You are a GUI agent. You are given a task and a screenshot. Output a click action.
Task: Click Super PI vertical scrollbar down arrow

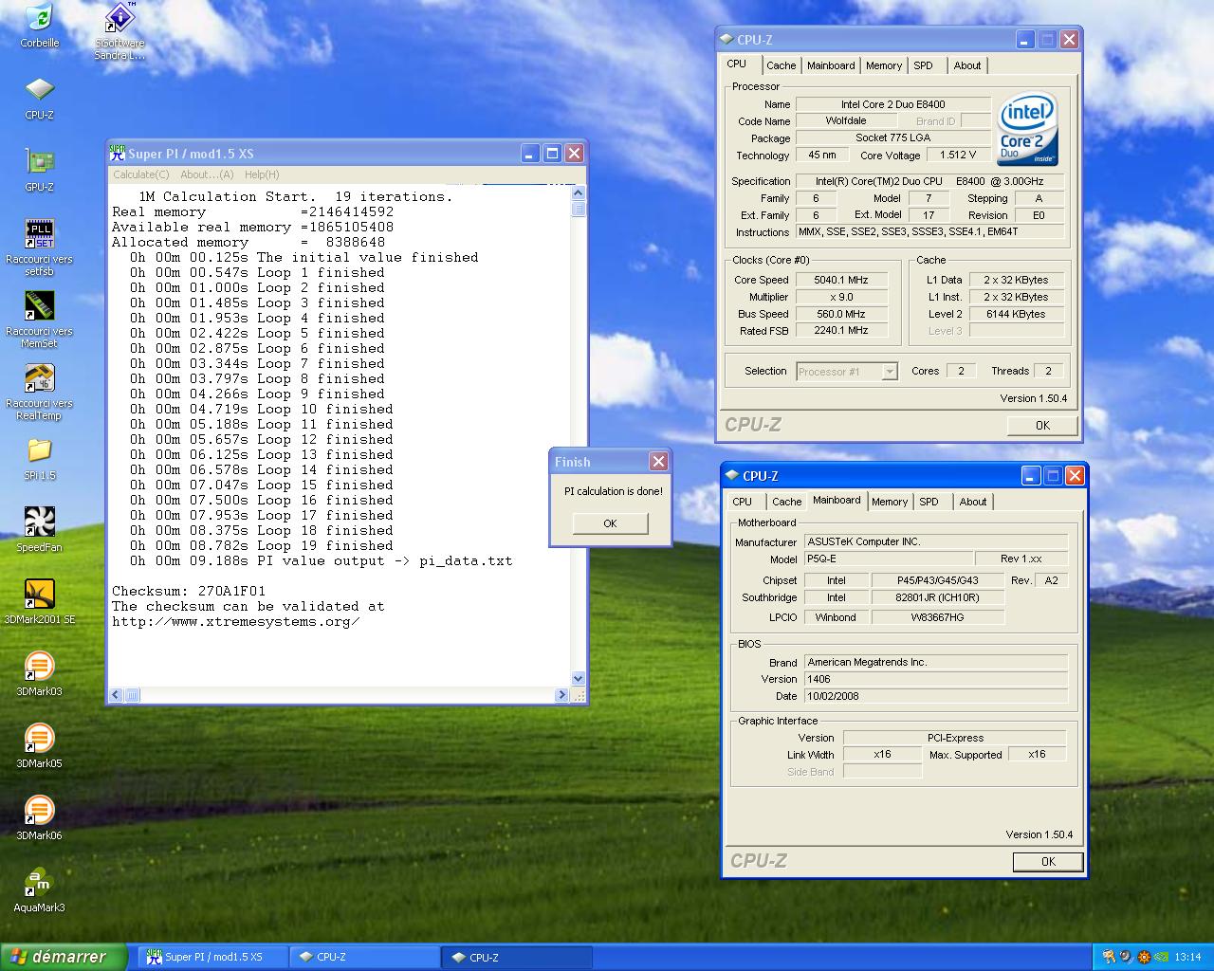pos(579,679)
